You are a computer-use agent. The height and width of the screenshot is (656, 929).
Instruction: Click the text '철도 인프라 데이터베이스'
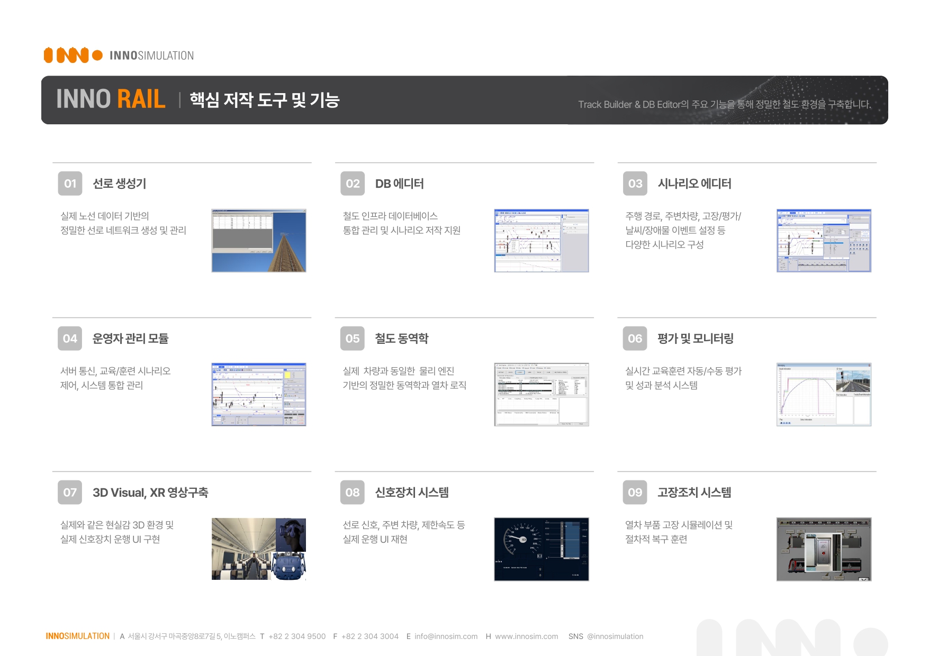(390, 216)
